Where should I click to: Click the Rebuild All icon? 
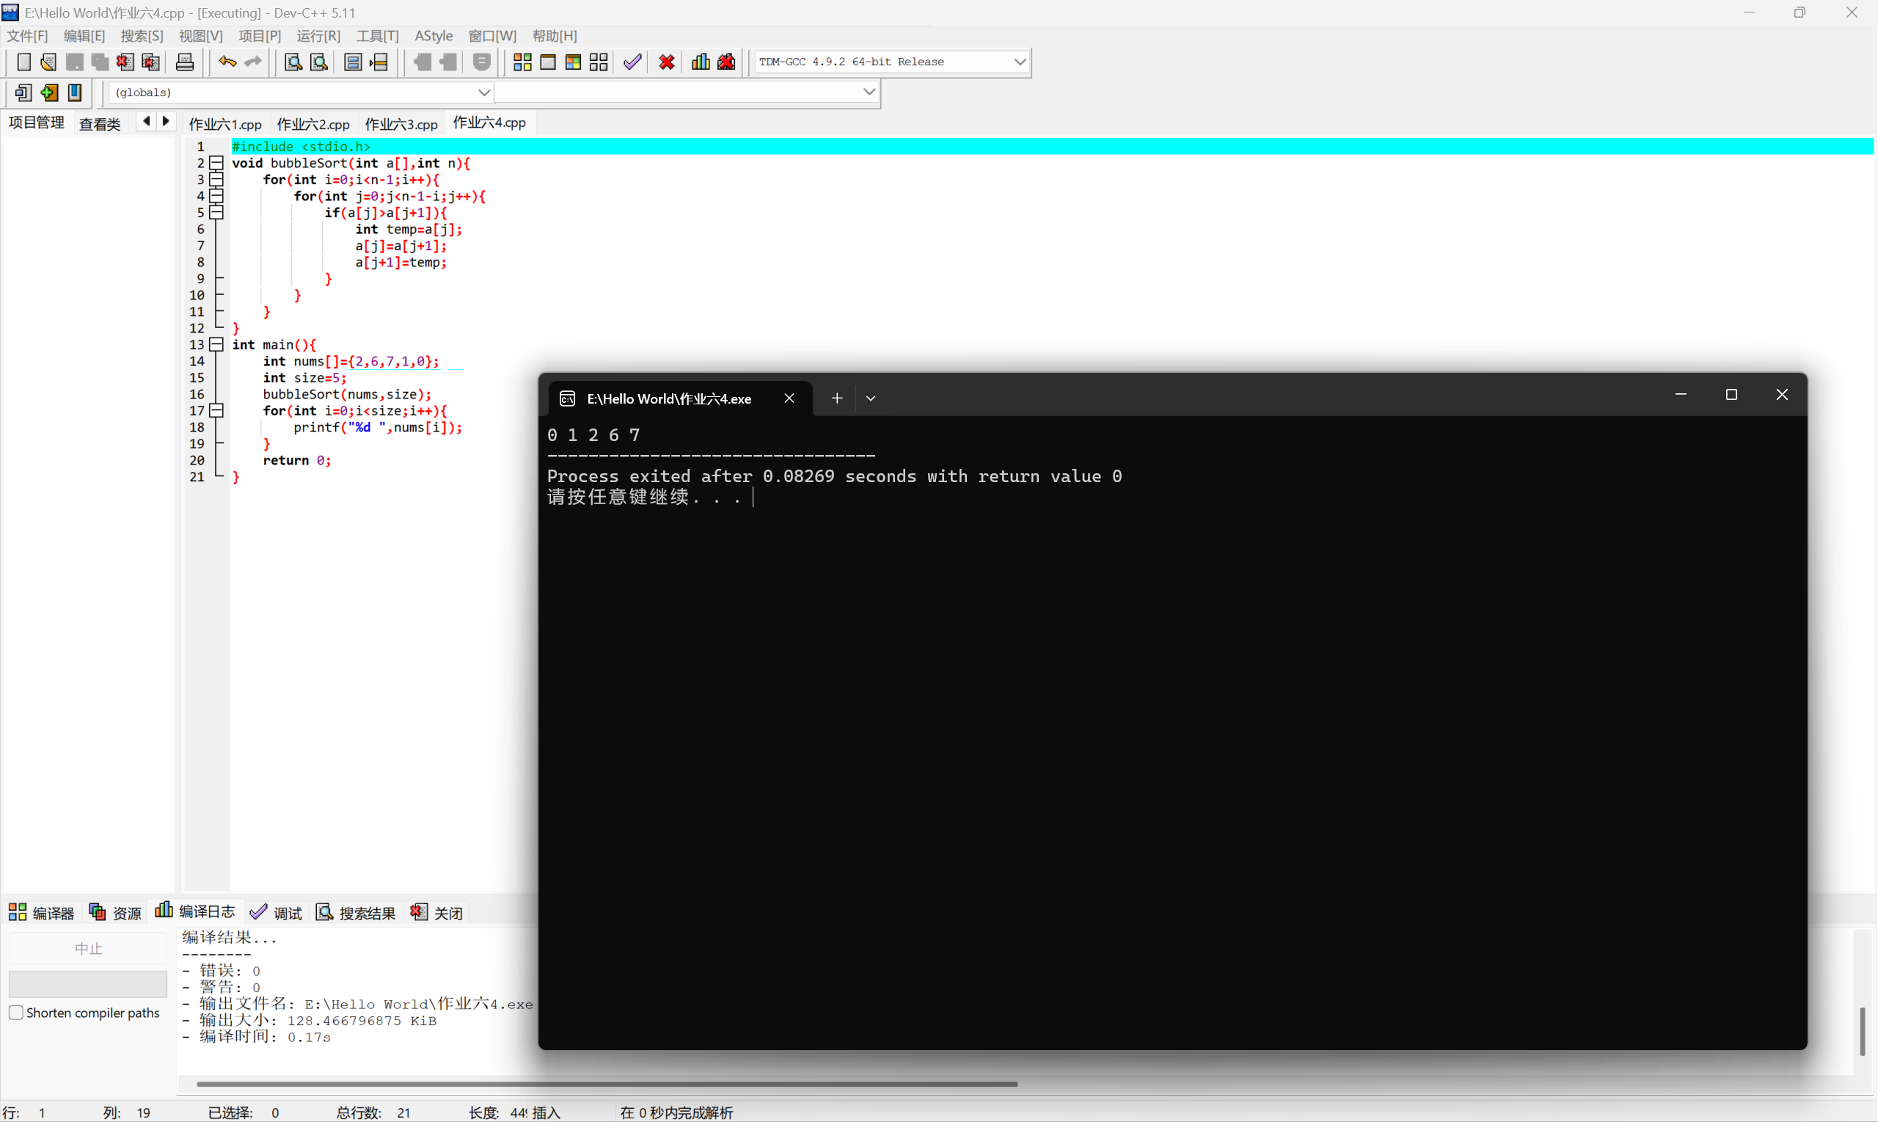pos(599,62)
